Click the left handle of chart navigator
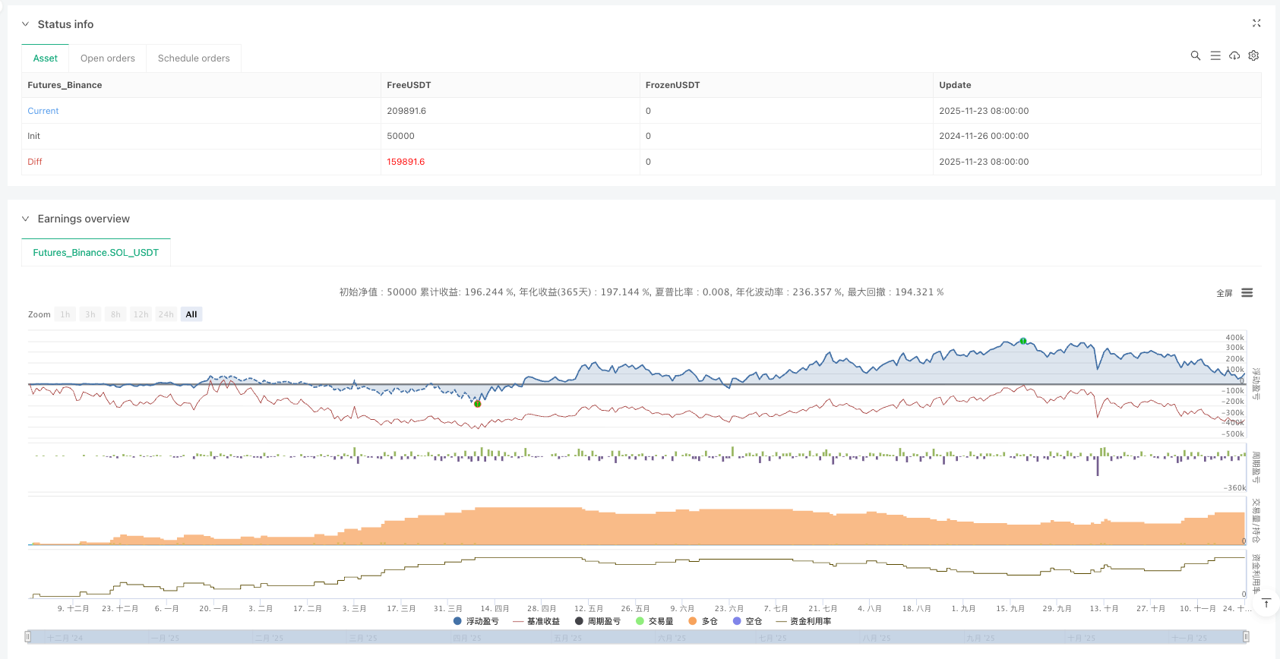 click(28, 637)
